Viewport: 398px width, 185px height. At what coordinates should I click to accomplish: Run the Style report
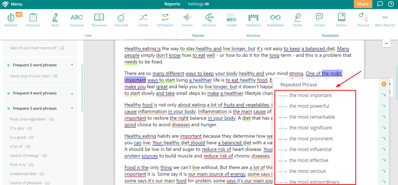click(55, 19)
